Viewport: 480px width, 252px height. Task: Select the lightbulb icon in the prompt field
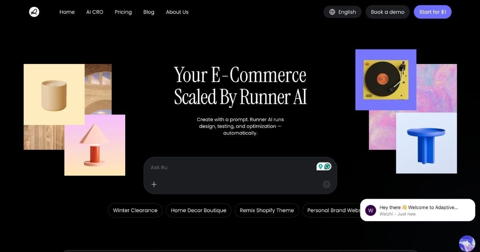[320, 166]
